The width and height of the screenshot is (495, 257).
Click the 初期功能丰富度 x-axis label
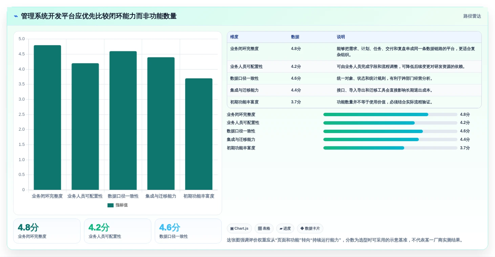199,196
